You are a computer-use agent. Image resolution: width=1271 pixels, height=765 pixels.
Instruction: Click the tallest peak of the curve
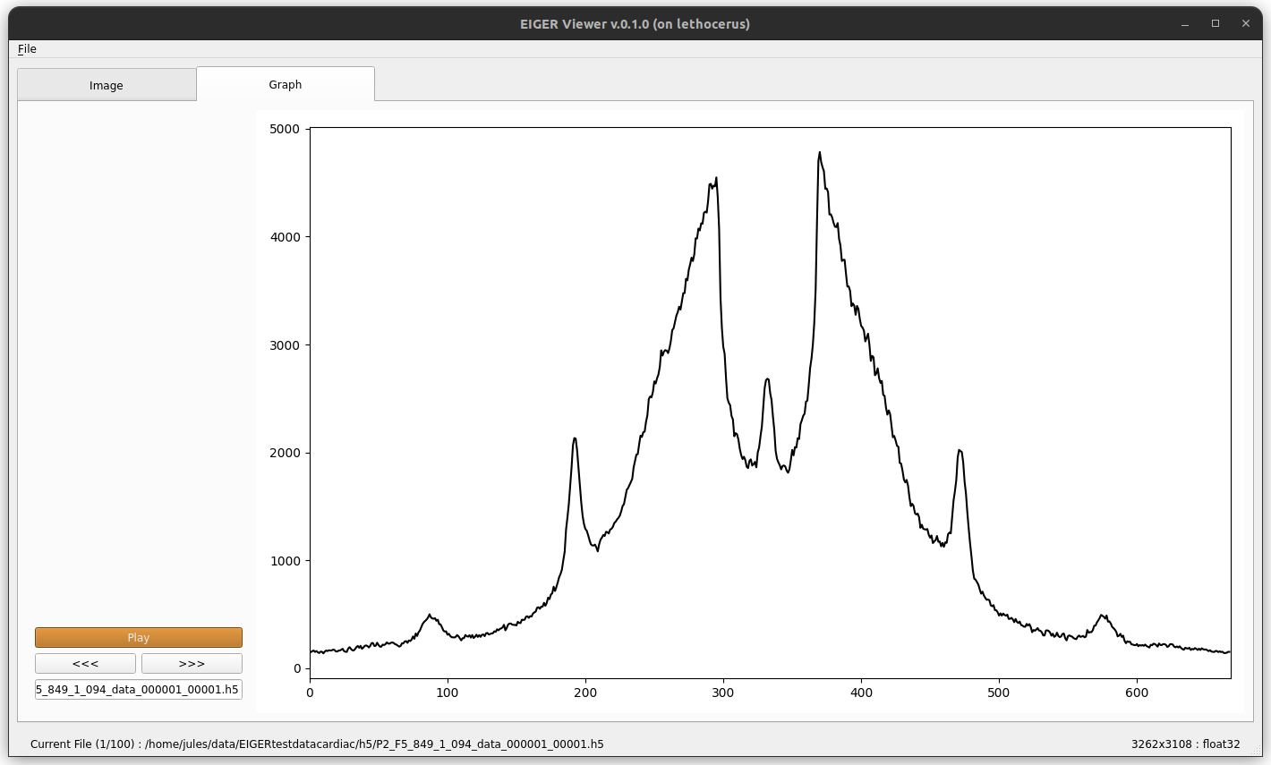819,153
